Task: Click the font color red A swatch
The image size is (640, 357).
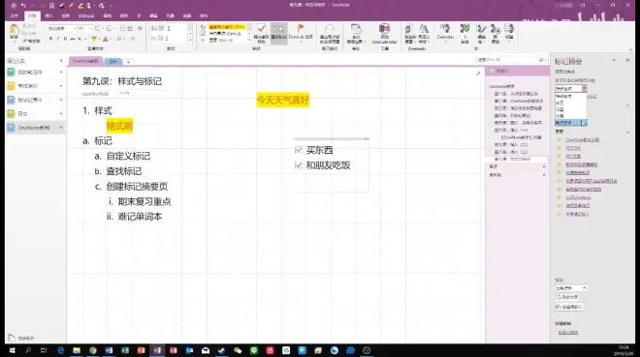Action: (106, 39)
